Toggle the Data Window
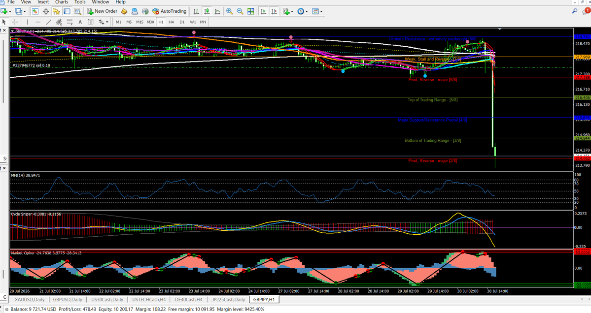591x313 pixels. pos(46,11)
